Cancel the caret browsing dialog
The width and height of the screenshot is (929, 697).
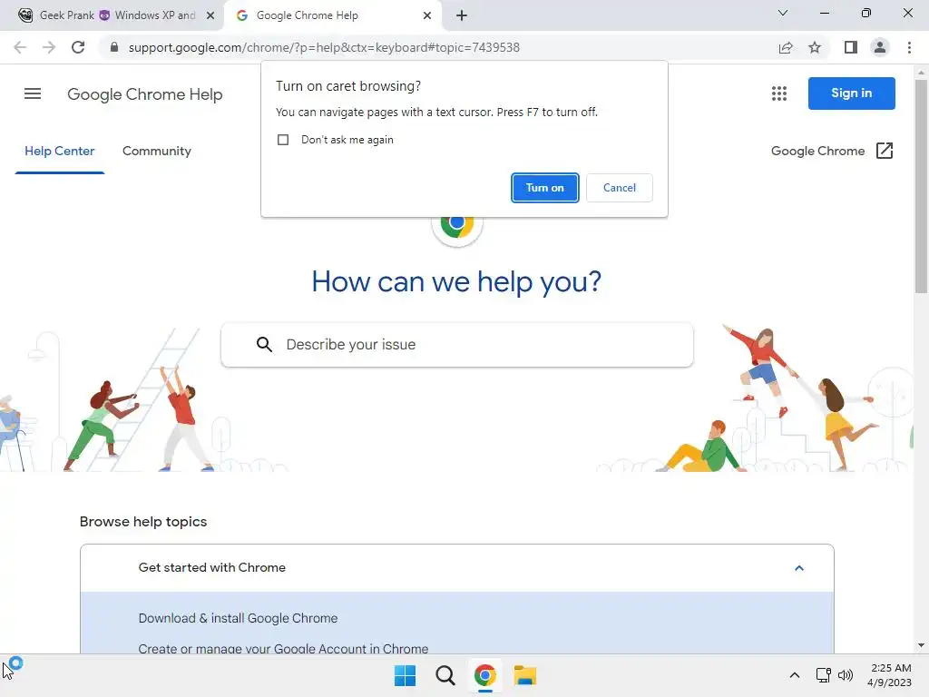(619, 188)
